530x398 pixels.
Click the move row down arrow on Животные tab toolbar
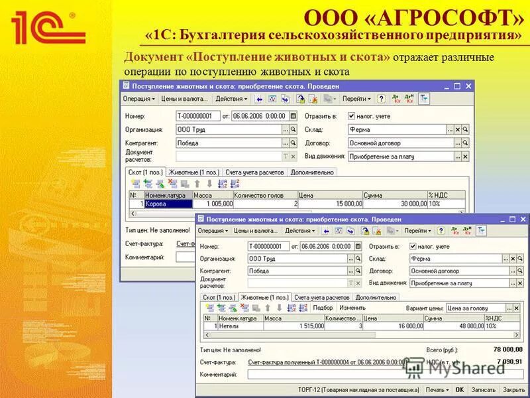(279, 308)
